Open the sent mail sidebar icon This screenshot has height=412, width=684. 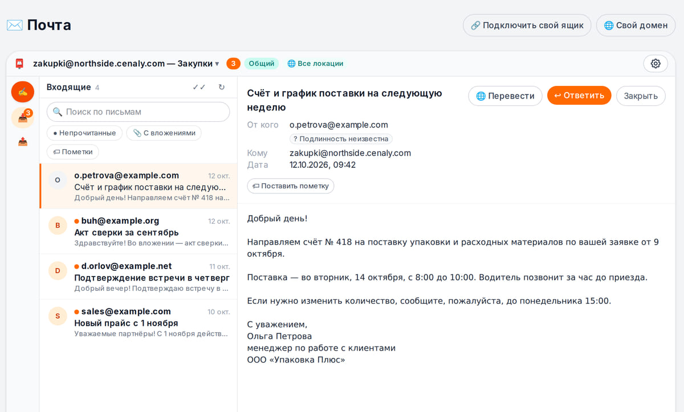[x=23, y=141]
